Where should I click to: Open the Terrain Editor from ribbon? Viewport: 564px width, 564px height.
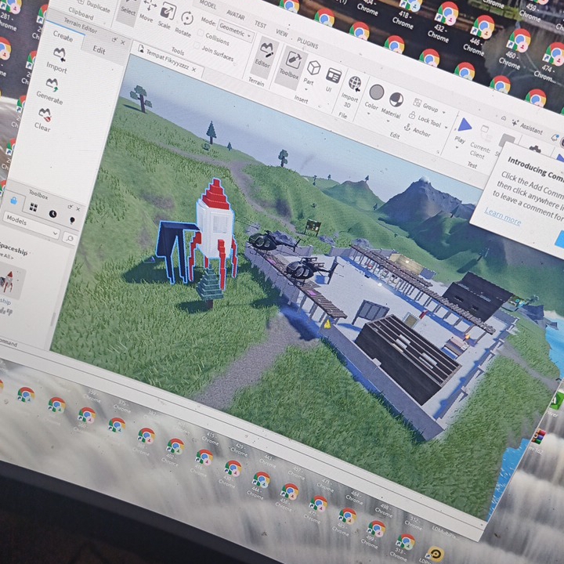(x=264, y=56)
